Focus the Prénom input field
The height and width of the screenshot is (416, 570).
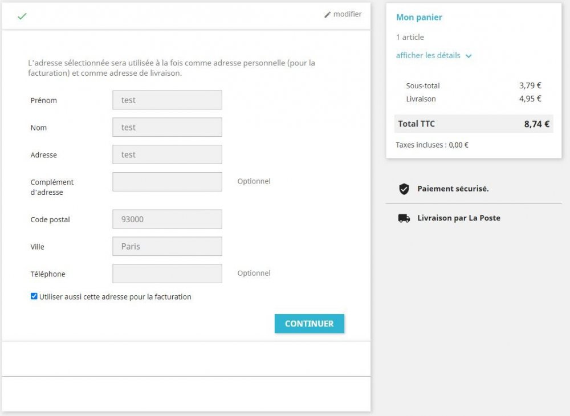(x=167, y=100)
